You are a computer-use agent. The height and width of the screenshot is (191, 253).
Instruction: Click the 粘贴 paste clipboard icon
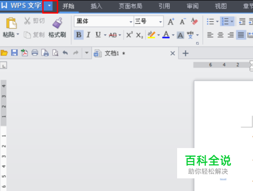[11, 23]
